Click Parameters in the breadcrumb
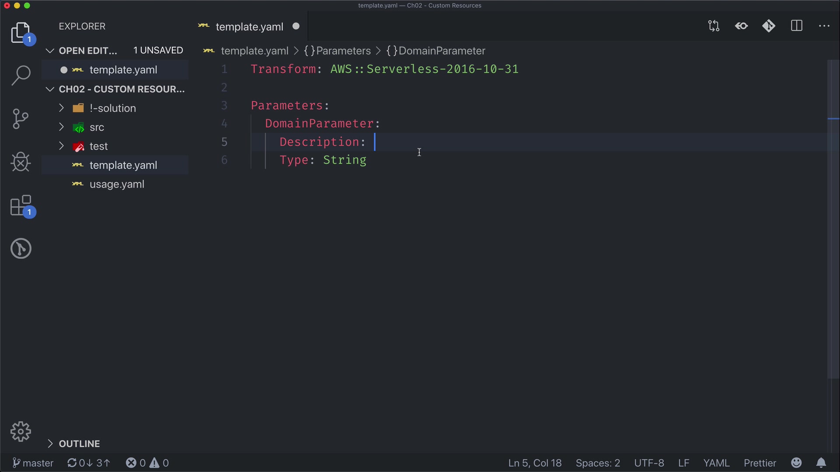 click(x=343, y=51)
